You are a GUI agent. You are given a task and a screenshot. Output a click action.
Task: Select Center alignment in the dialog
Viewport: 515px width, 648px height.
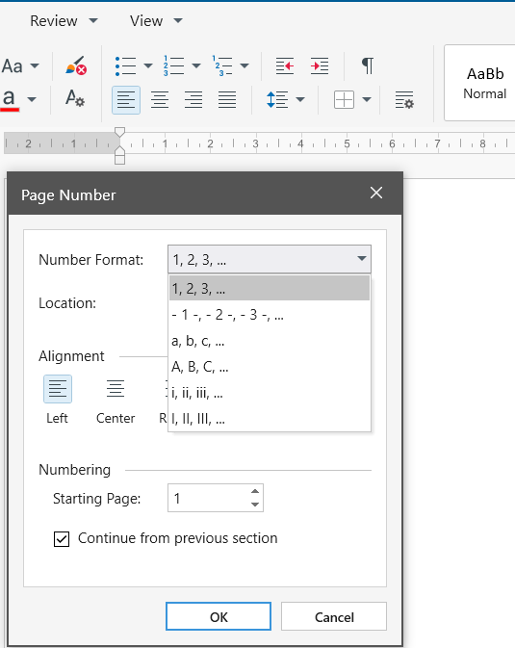coord(116,389)
